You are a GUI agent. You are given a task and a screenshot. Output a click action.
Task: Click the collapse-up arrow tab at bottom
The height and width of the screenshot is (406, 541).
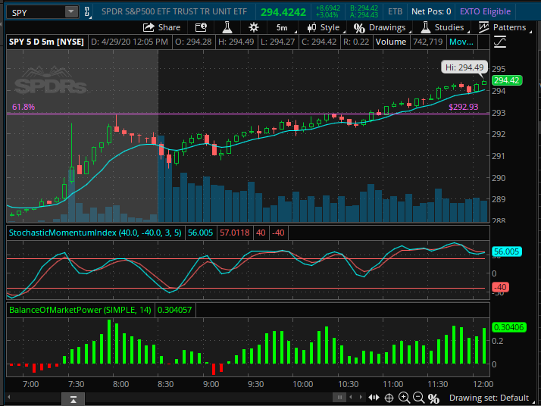click(73, 399)
